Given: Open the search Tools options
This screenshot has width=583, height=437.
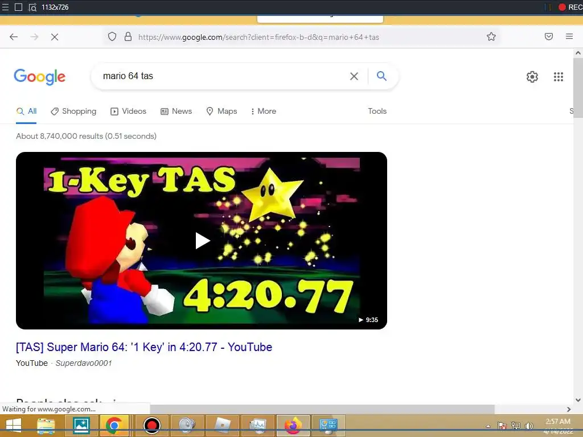Looking at the screenshot, I should coord(377,111).
